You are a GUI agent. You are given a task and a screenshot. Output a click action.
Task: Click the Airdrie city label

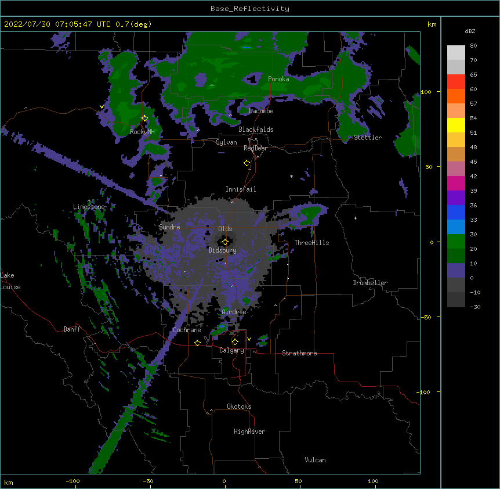[x=234, y=312]
